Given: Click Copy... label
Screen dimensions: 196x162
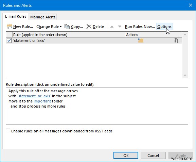Looking at the screenshot, I should (77, 27).
